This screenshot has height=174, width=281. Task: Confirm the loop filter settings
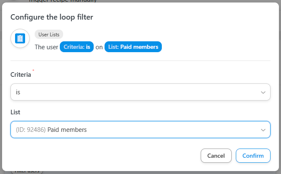tap(253, 156)
